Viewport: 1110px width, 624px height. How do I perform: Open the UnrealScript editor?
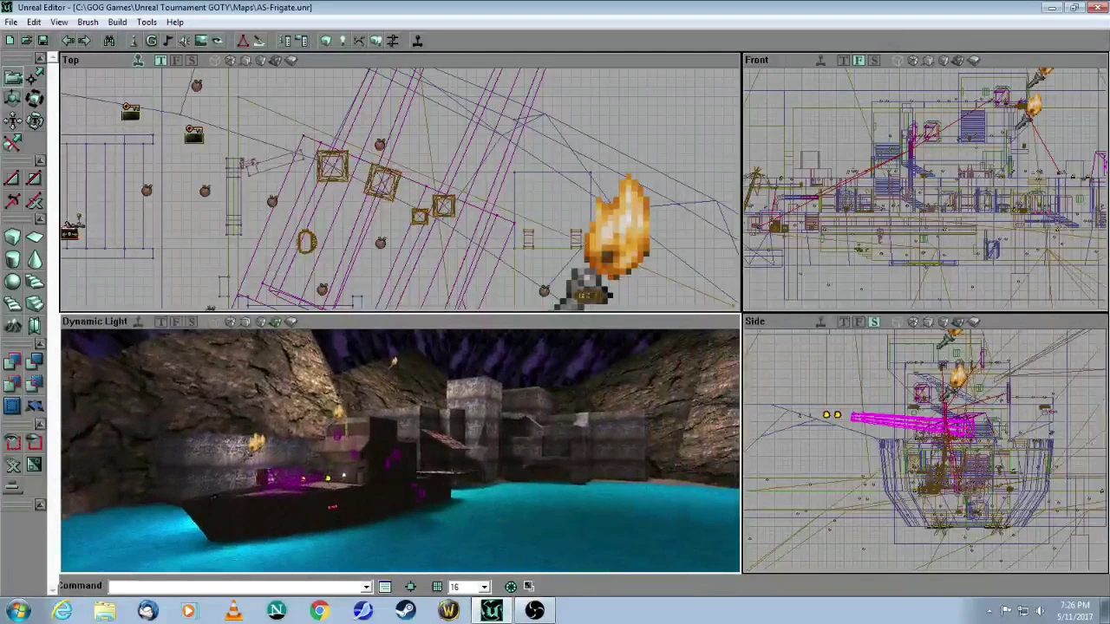(259, 41)
